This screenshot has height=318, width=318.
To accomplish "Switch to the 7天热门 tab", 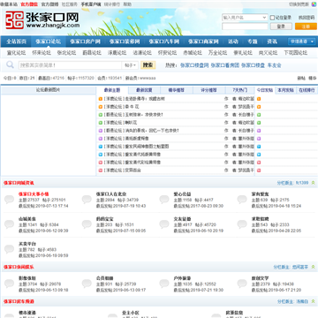I will tap(239, 90).
